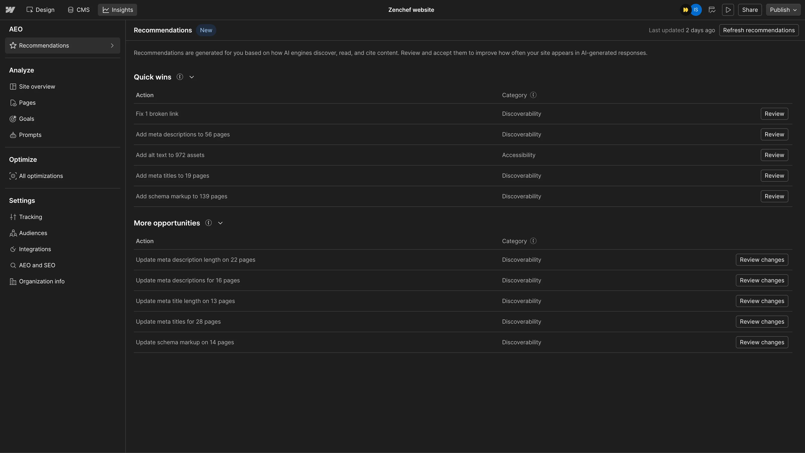Collapse the More opportunities section chevron
Screen dimensions: 805x453
pyautogui.click(x=220, y=223)
